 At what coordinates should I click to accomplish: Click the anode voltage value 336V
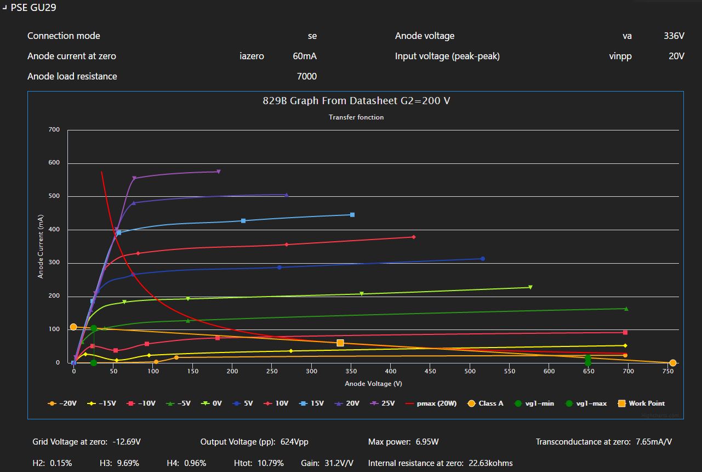(x=674, y=36)
